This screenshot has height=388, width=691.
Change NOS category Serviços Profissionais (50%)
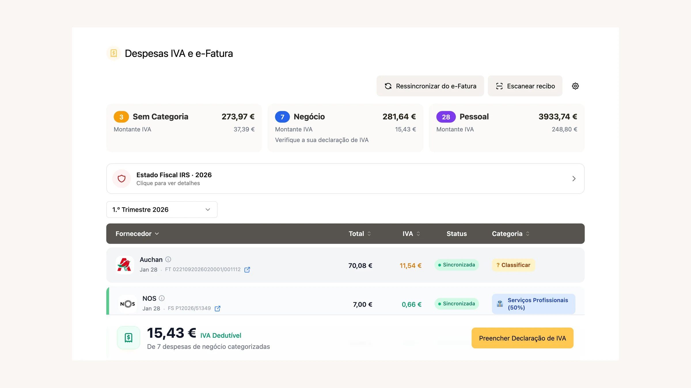click(534, 304)
